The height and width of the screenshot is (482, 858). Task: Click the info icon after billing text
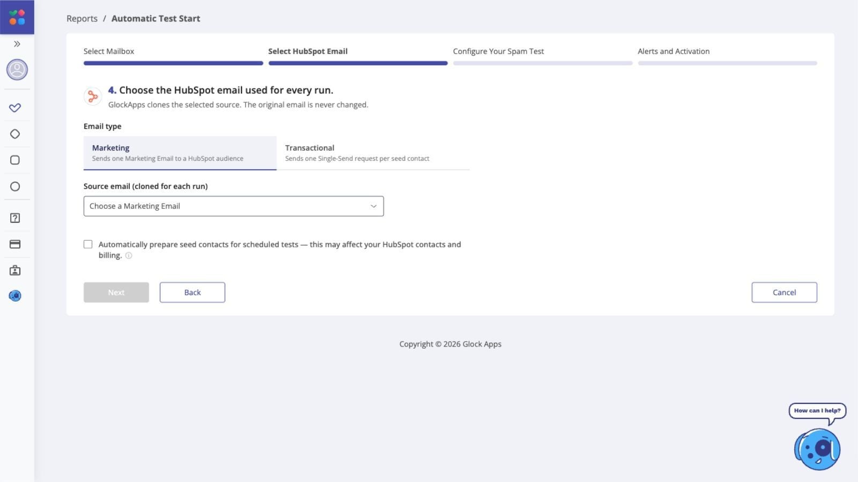coord(129,255)
